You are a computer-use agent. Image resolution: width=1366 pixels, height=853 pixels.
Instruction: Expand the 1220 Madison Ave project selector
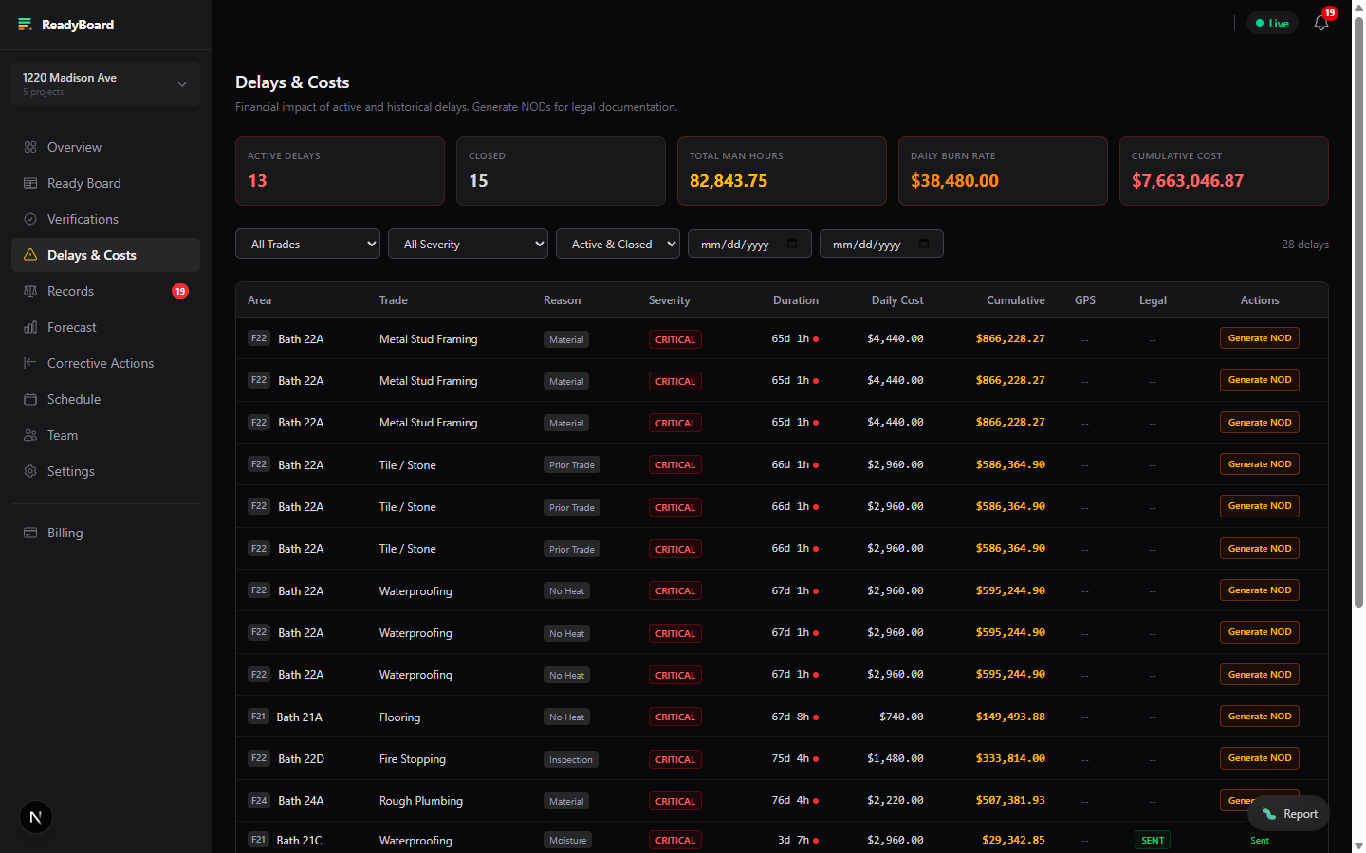pyautogui.click(x=105, y=83)
